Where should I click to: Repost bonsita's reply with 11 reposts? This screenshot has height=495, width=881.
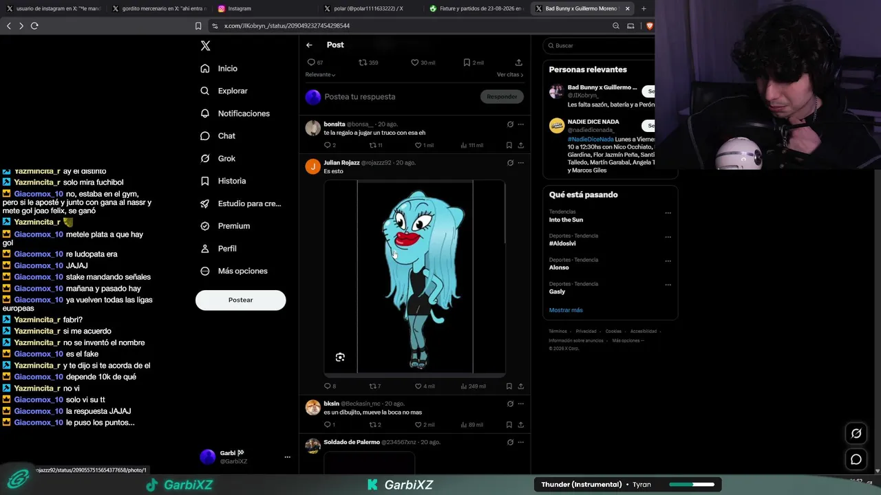coord(376,145)
